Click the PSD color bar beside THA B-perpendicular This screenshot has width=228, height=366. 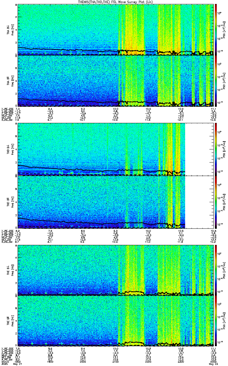[216, 30]
